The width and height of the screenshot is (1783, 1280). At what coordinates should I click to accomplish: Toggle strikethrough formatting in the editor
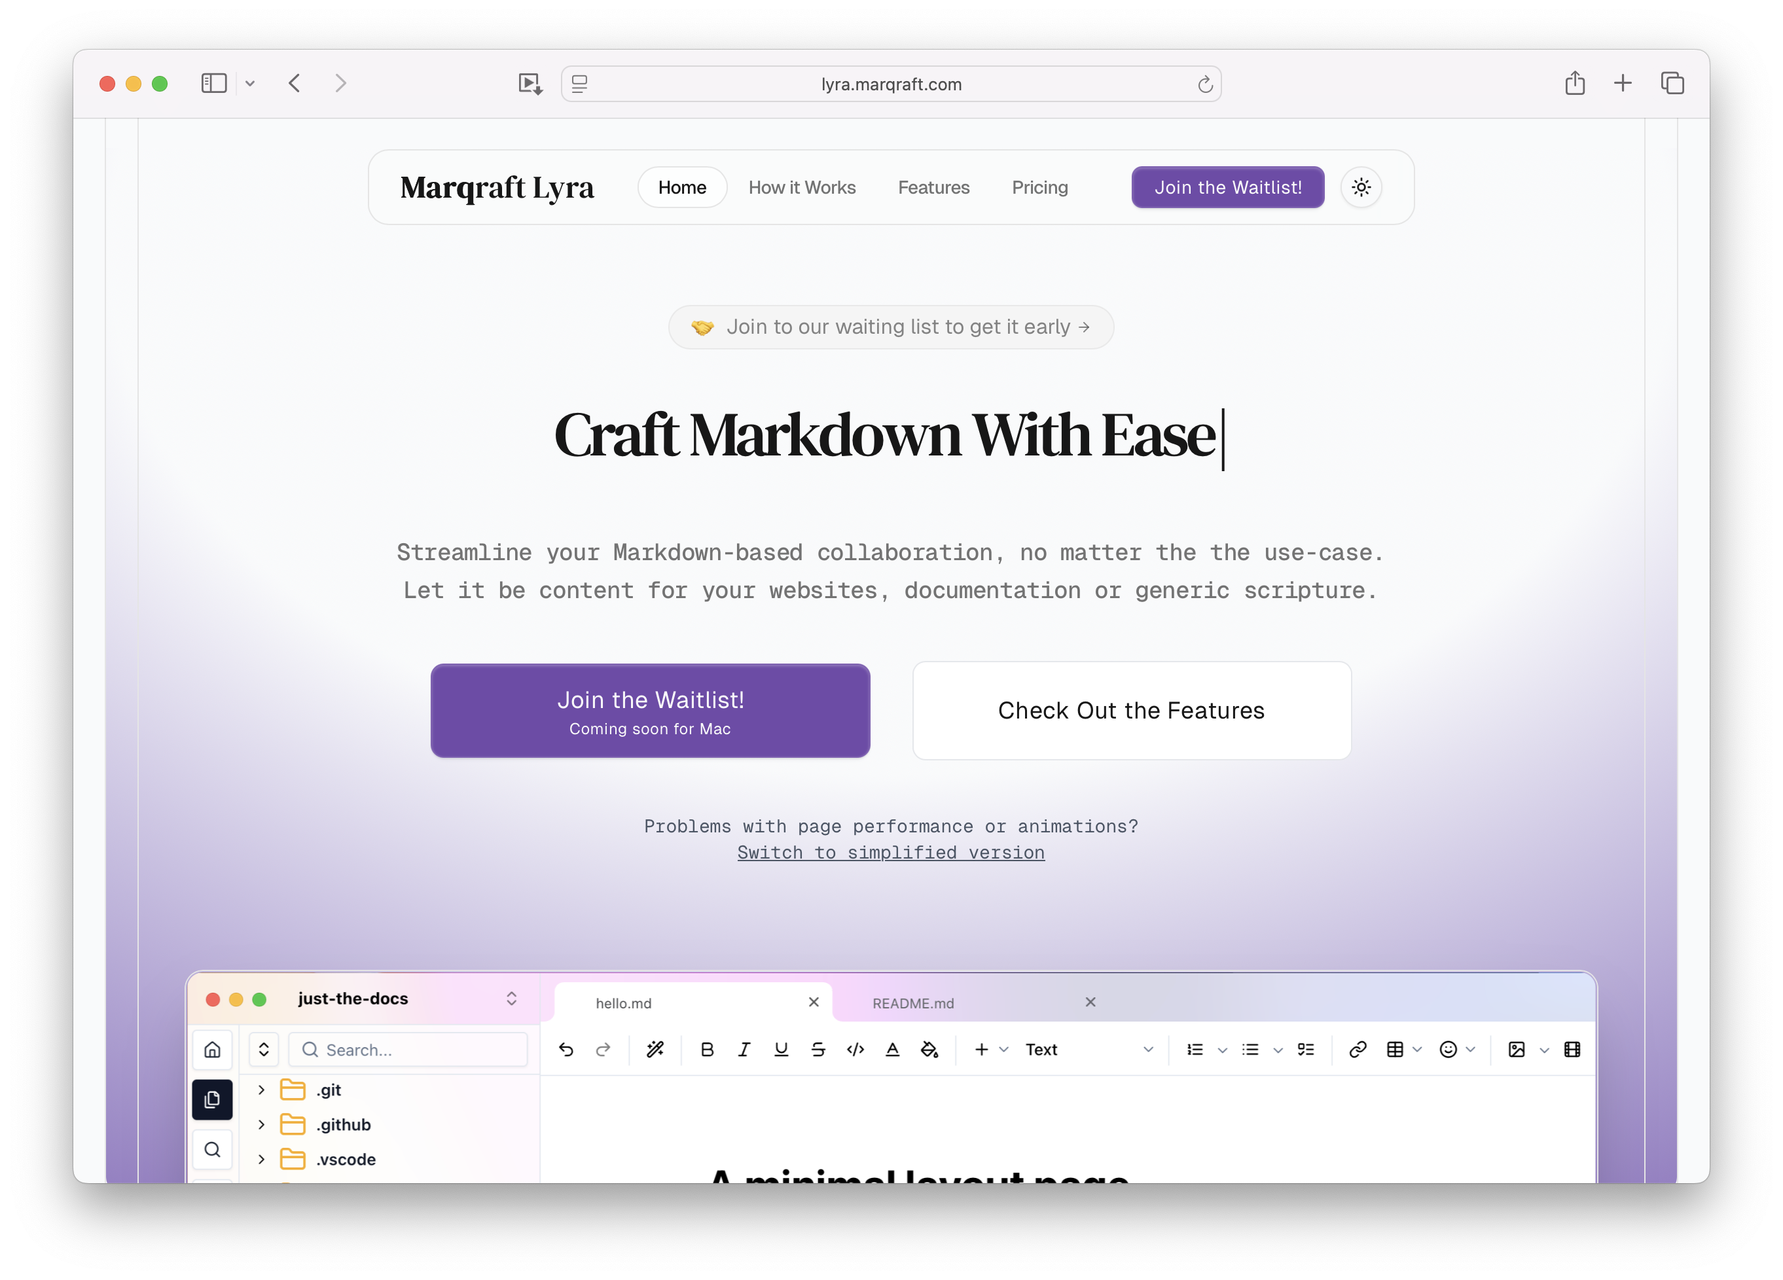818,1050
